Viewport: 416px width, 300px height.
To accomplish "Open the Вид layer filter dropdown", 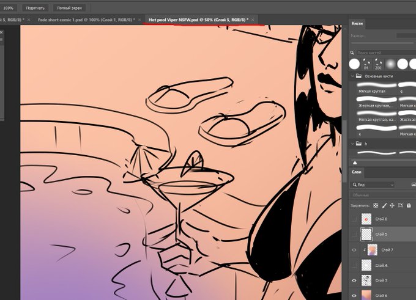I will [373, 185].
